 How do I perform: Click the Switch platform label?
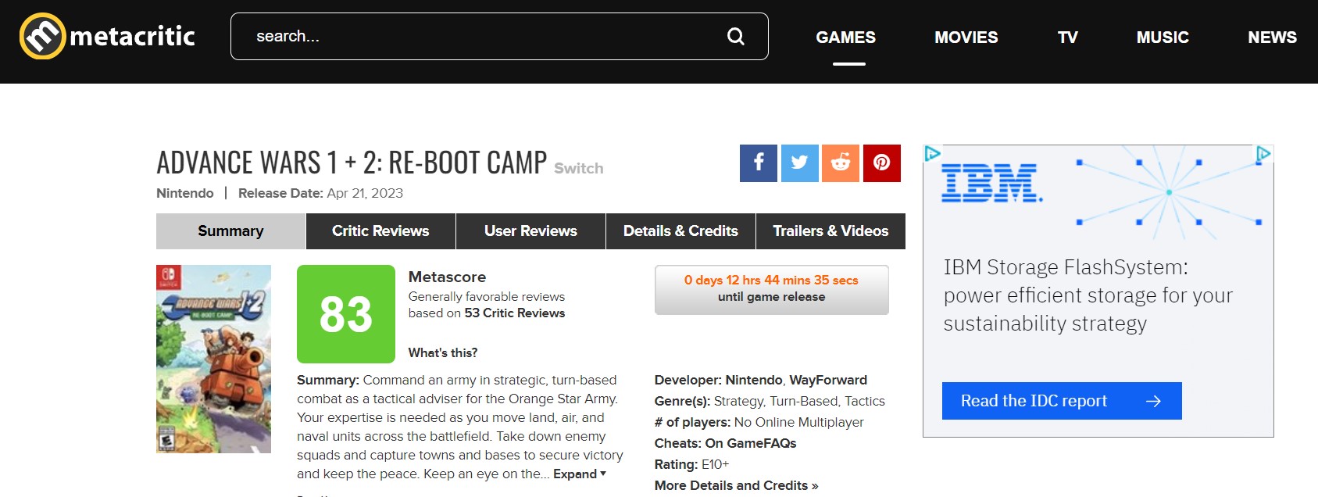coord(578,168)
